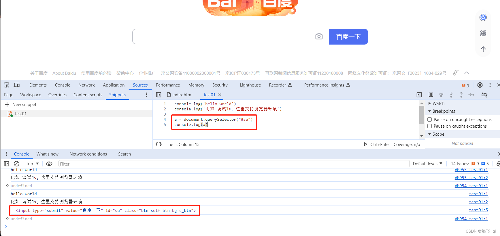Open the Performance panel
500x236 pixels.
coord(168,85)
